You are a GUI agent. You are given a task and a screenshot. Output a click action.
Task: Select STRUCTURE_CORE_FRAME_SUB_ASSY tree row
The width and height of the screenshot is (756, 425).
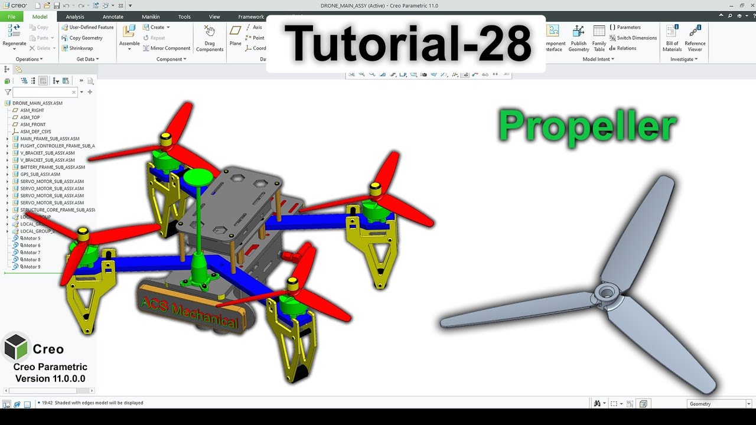click(x=53, y=210)
